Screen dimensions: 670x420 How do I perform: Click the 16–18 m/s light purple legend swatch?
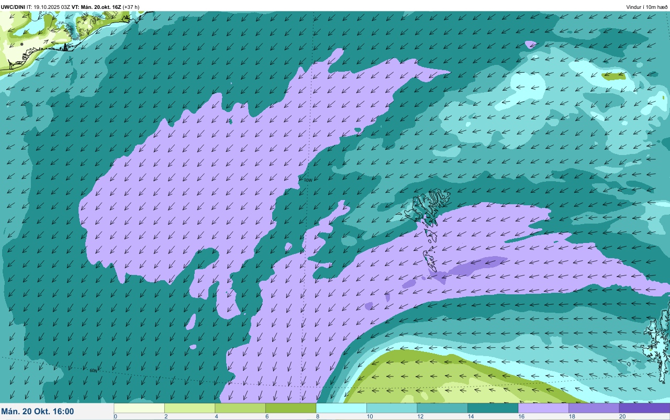click(x=543, y=408)
